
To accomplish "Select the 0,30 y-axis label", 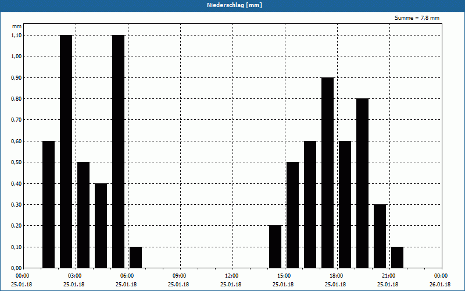I will 17,205.
